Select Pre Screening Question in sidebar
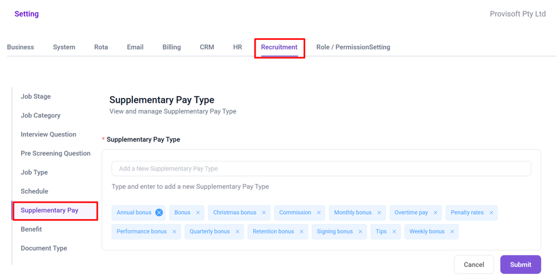 56,154
